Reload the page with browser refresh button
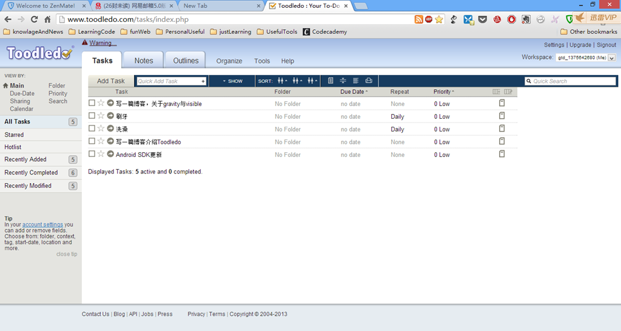 34,19
